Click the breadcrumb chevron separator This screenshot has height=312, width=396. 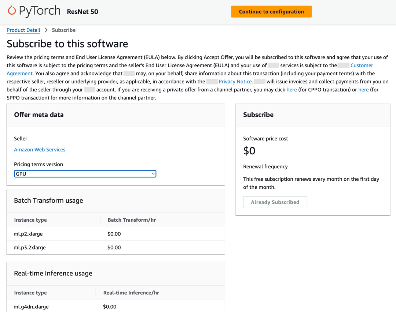click(x=46, y=30)
